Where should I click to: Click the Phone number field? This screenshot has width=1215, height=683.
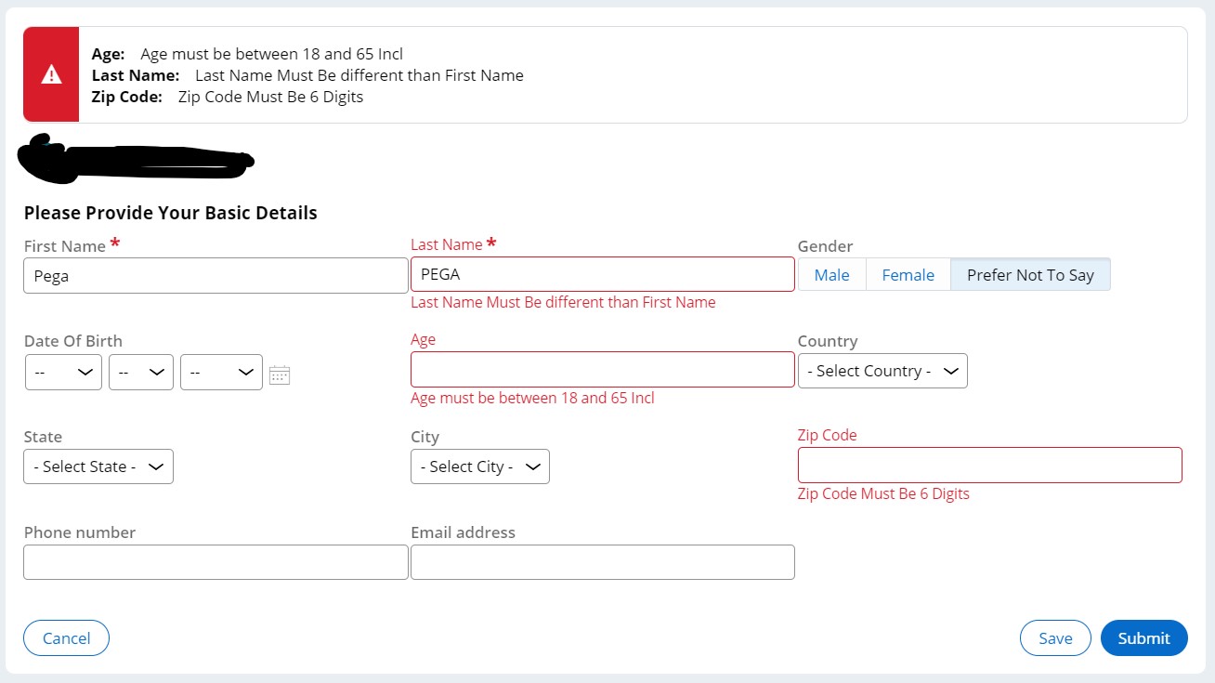tap(215, 561)
